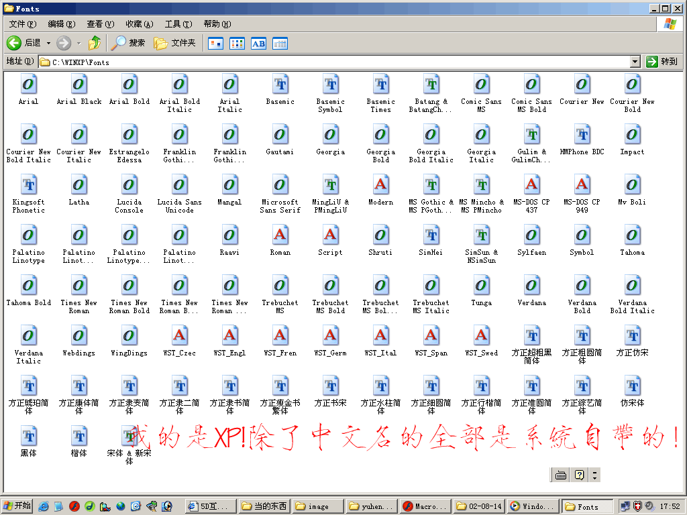Image resolution: width=687 pixels, height=515 pixels.
Task: Pick the Gautami font icon
Action: 280,134
